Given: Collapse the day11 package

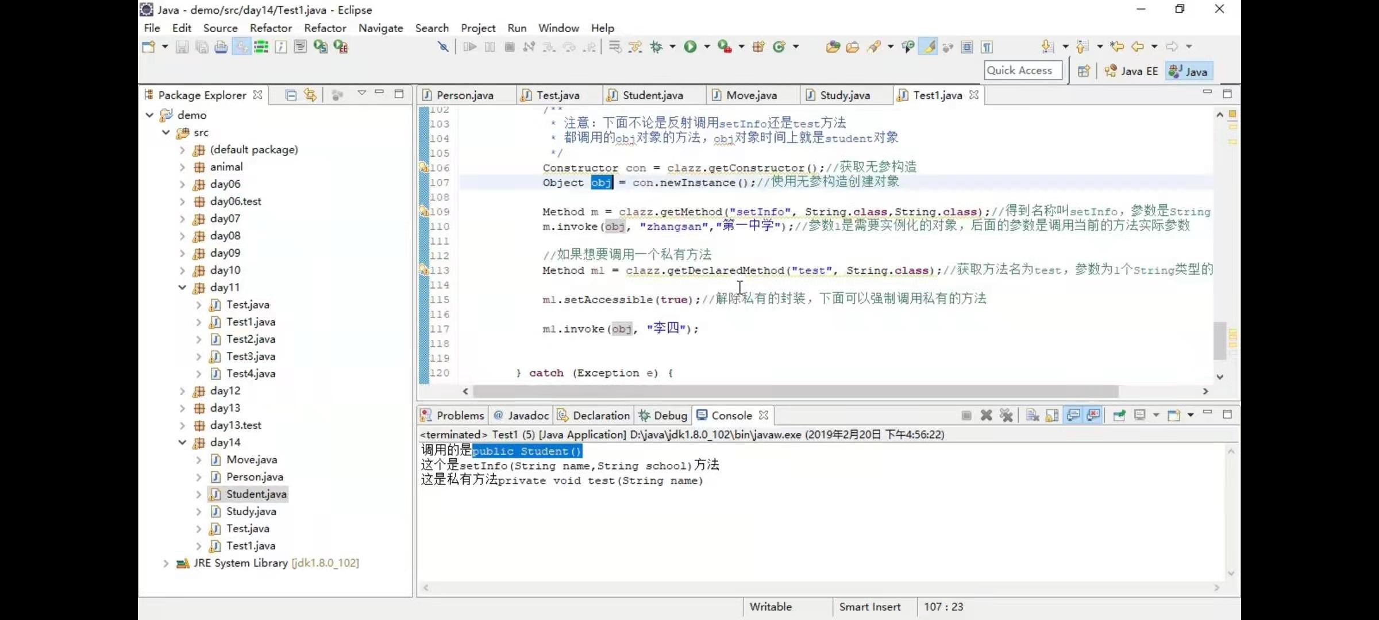Looking at the screenshot, I should pyautogui.click(x=182, y=287).
